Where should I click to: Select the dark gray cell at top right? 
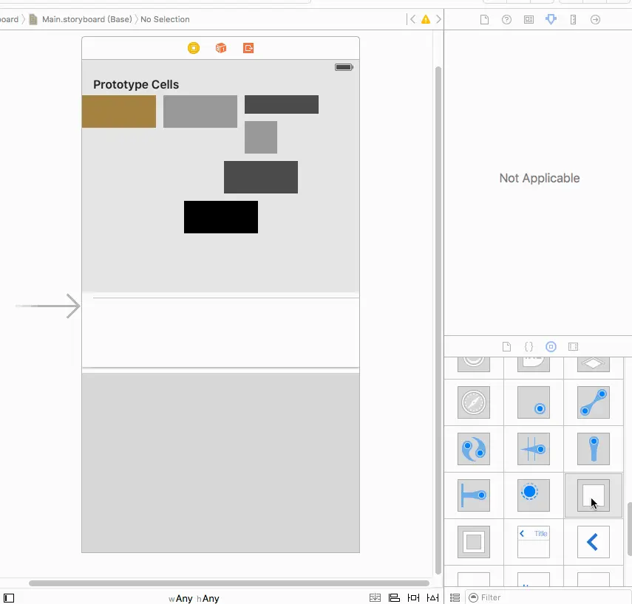[x=282, y=105]
